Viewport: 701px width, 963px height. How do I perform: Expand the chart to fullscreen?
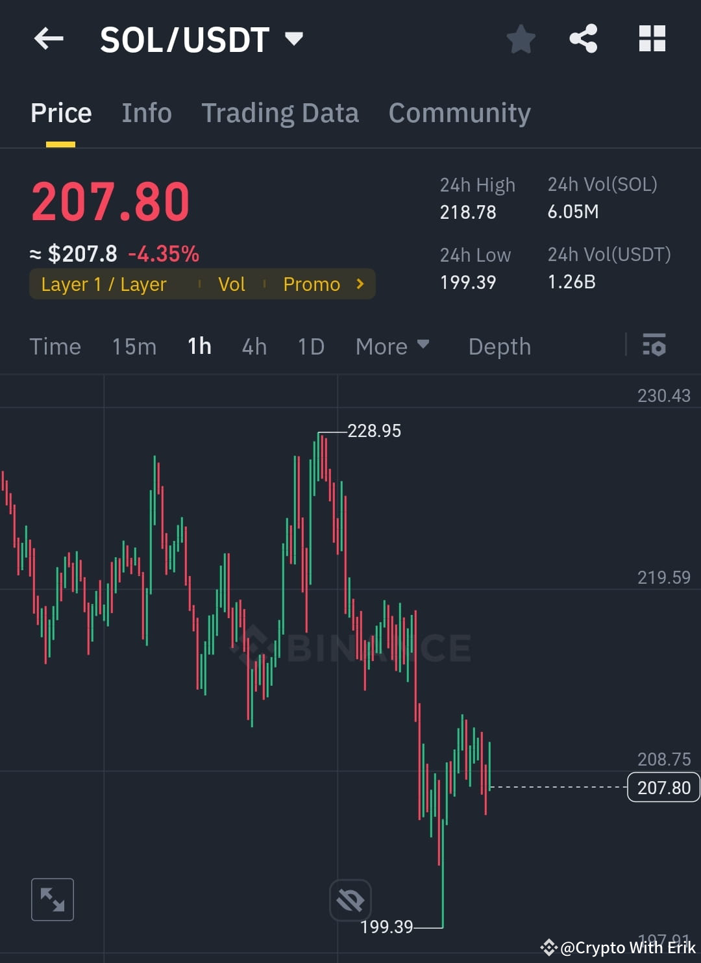click(x=52, y=899)
